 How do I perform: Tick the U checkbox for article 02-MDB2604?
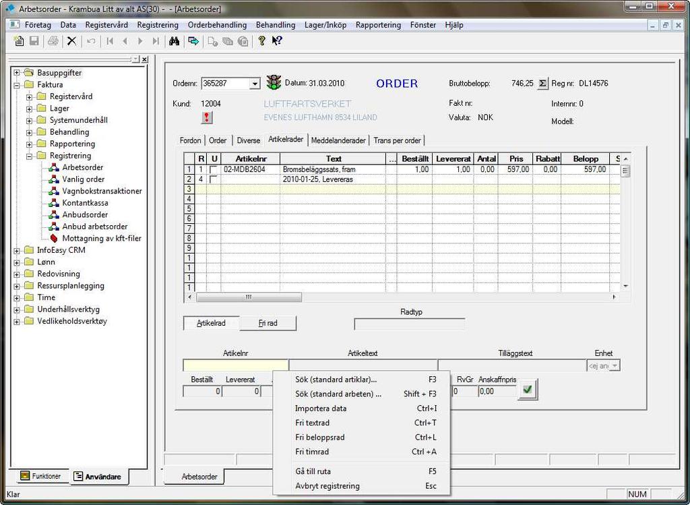click(x=214, y=169)
